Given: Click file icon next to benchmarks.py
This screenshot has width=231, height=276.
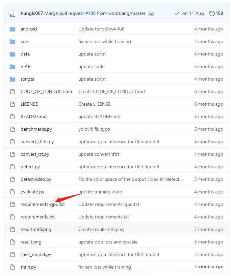Looking at the screenshot, I should click(12, 129).
